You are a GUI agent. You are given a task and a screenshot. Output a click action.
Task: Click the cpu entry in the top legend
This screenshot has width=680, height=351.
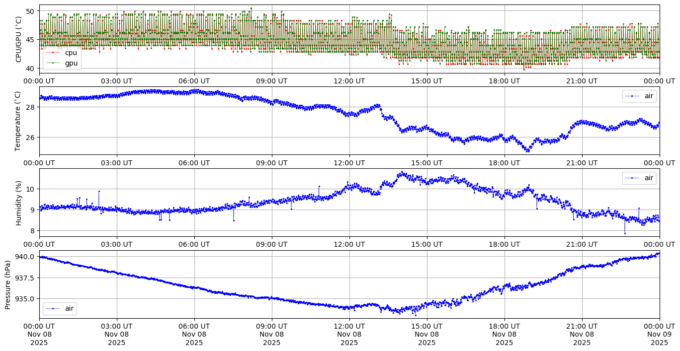click(71, 53)
